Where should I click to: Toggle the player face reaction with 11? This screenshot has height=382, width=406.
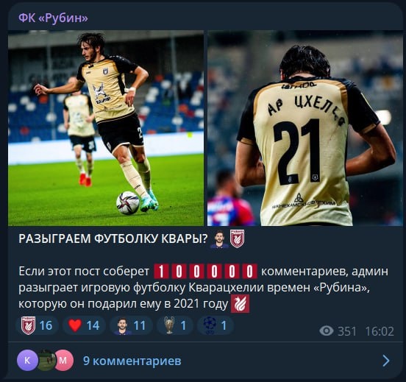pyautogui.click(x=131, y=325)
